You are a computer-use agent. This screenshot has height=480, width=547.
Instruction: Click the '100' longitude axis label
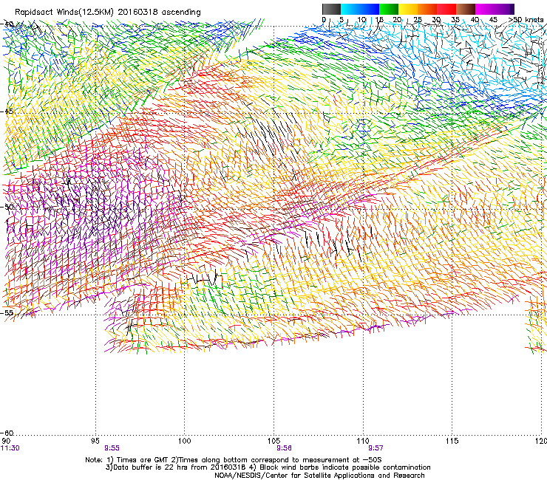(185, 441)
